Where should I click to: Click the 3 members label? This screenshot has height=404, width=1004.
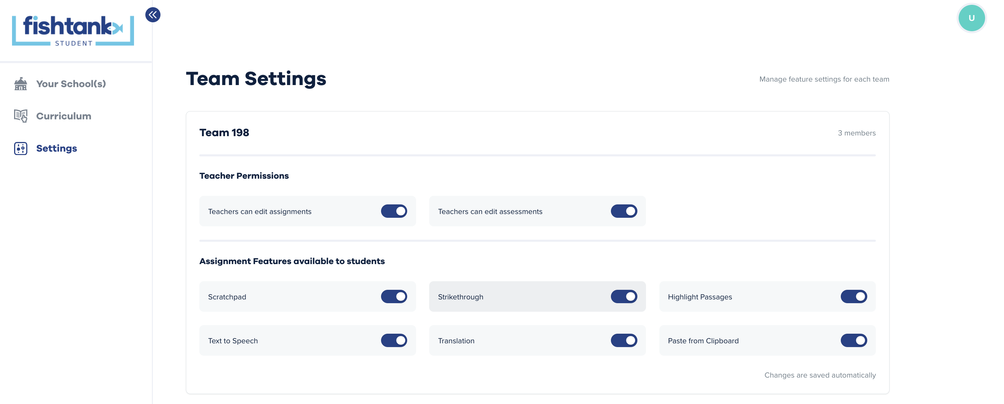click(857, 133)
